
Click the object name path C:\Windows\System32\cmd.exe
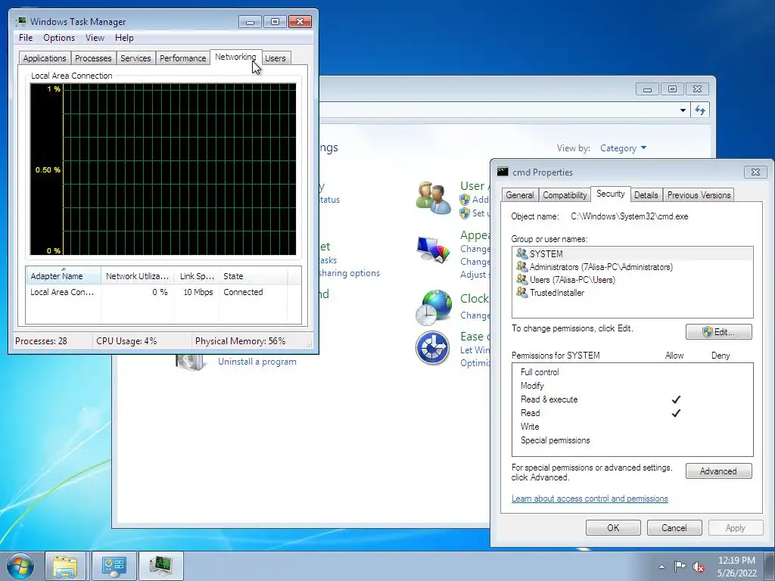(629, 216)
